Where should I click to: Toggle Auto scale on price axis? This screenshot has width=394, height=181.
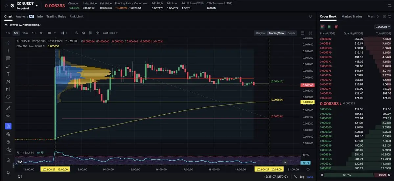pyautogui.click(x=310, y=177)
